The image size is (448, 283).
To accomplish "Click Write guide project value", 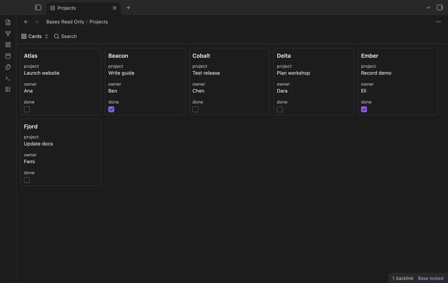I will [121, 73].
